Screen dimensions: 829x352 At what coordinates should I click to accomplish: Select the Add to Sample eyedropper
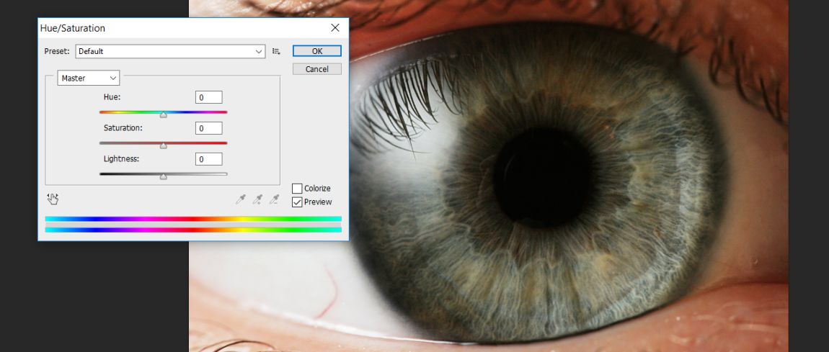point(257,199)
